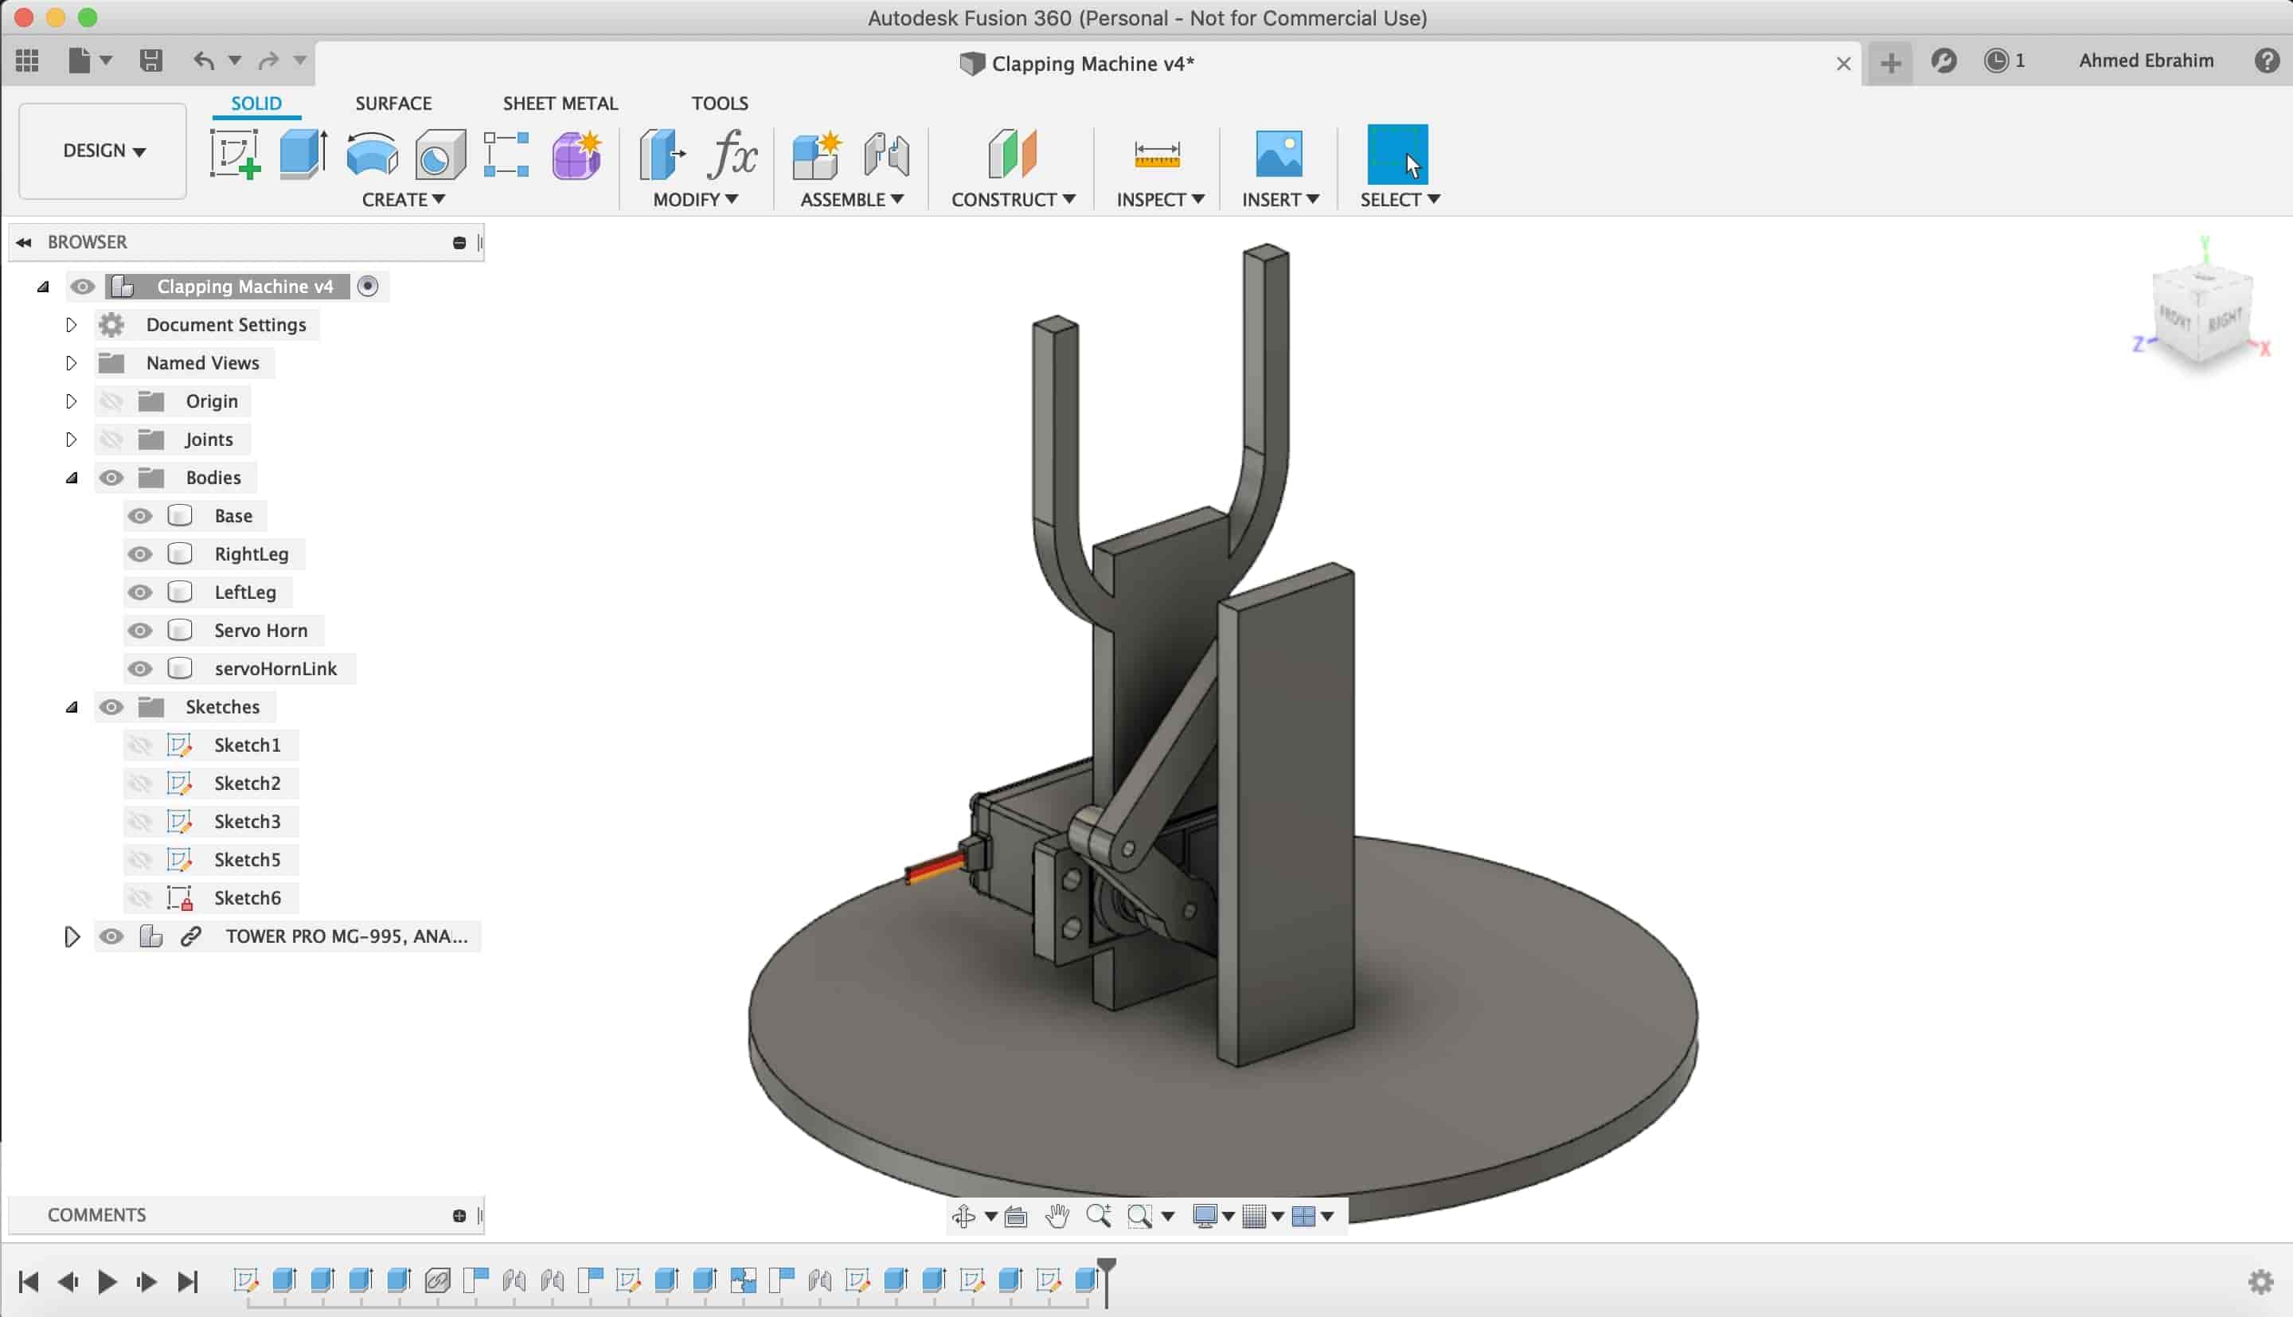Jump to timeline beginning
Viewport: 2293px width, 1317px height.
28,1282
